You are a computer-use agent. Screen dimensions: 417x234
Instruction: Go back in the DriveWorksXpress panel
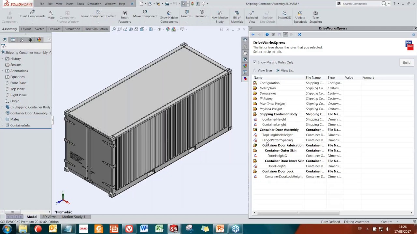tap(253, 34)
